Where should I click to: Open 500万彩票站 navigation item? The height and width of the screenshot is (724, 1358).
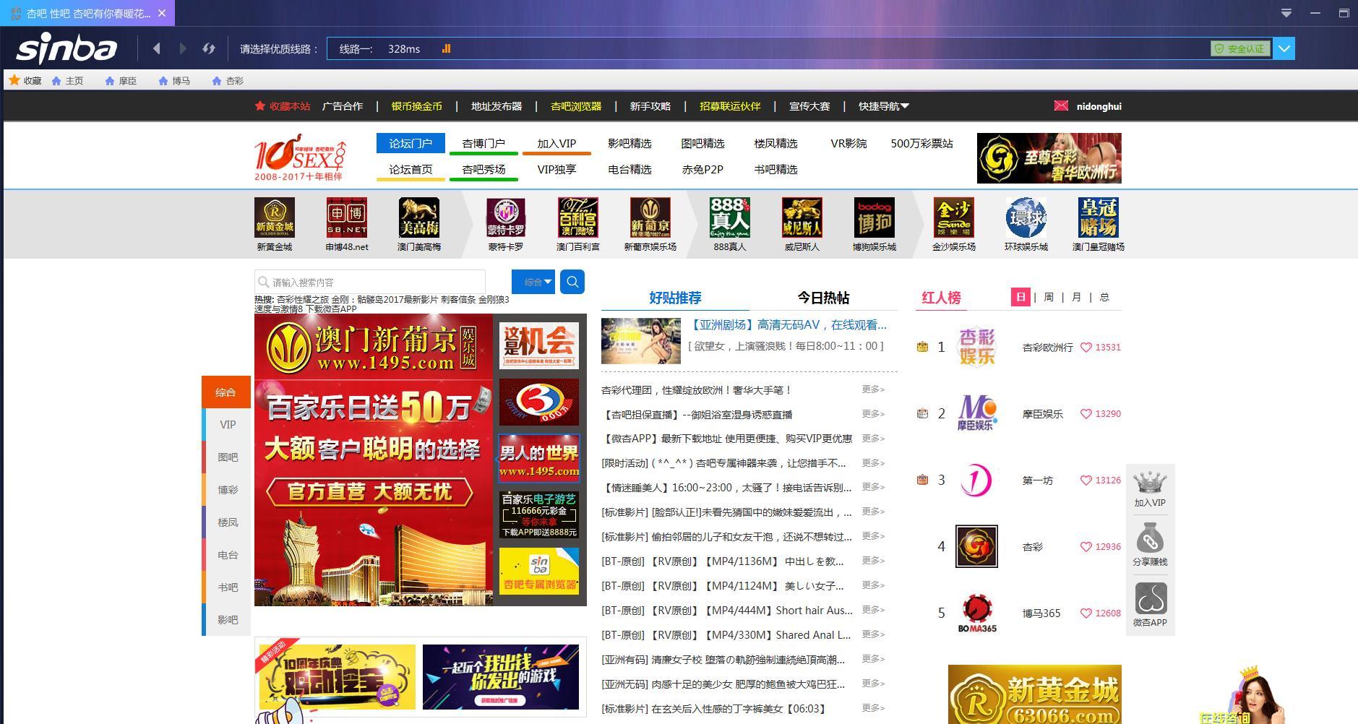pyautogui.click(x=921, y=143)
